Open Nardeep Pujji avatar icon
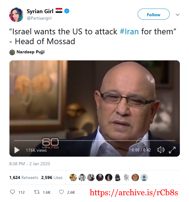The width and height of the screenshot is (189, 202). (x=12, y=52)
